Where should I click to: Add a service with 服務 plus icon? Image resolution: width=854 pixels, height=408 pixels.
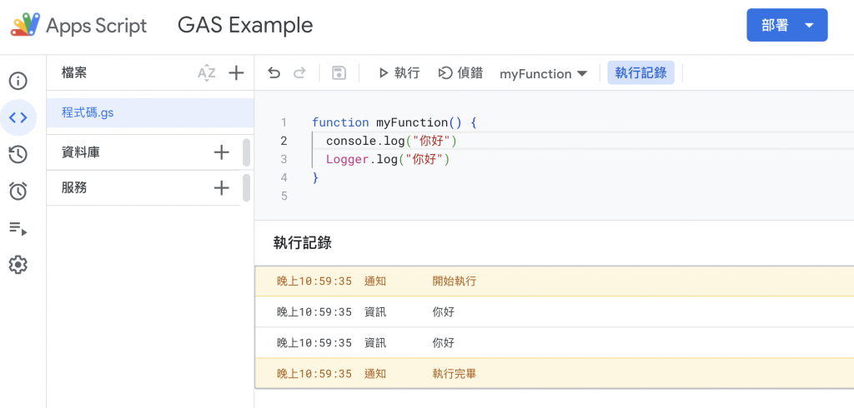(x=221, y=188)
